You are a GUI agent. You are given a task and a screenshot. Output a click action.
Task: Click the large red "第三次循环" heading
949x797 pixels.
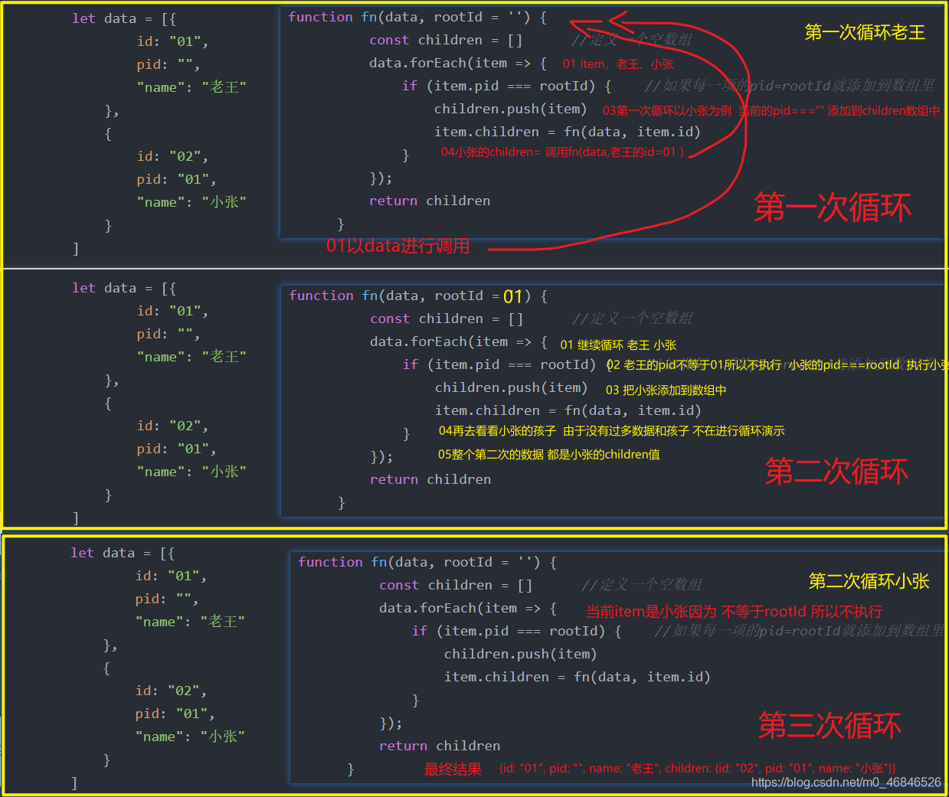[x=830, y=725]
